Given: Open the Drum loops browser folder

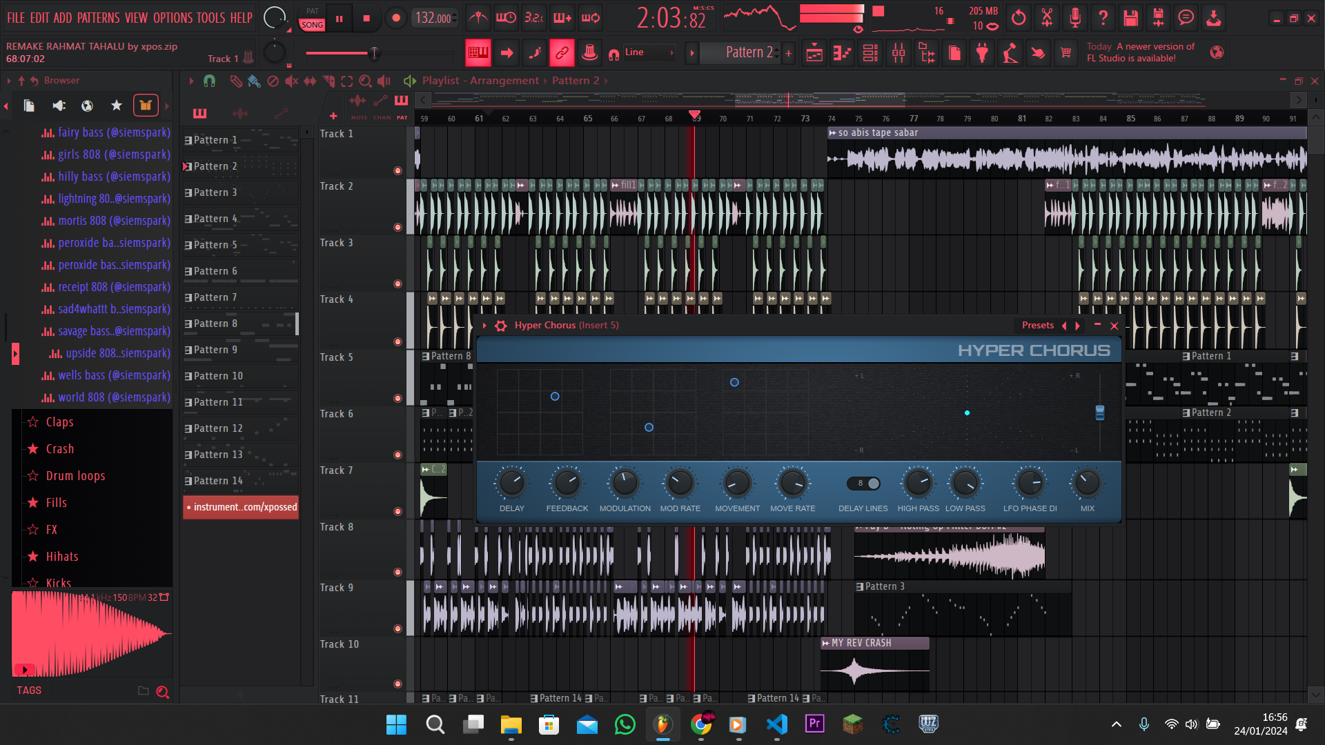Looking at the screenshot, I should (75, 476).
